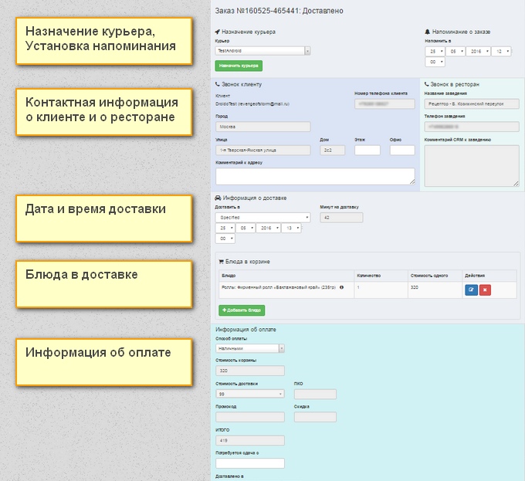This screenshot has height=481, width=525.
Task: Click the Комментарий к адресу text area
Action: [315, 176]
